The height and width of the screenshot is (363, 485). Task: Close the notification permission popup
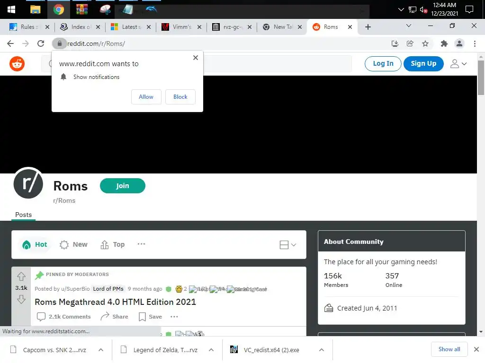(196, 58)
